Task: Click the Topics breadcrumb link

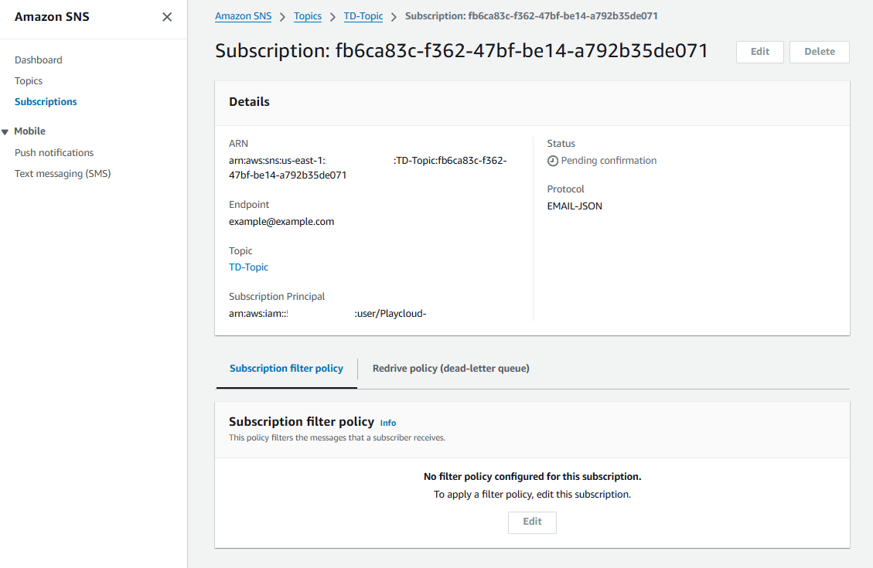Action: click(x=307, y=15)
